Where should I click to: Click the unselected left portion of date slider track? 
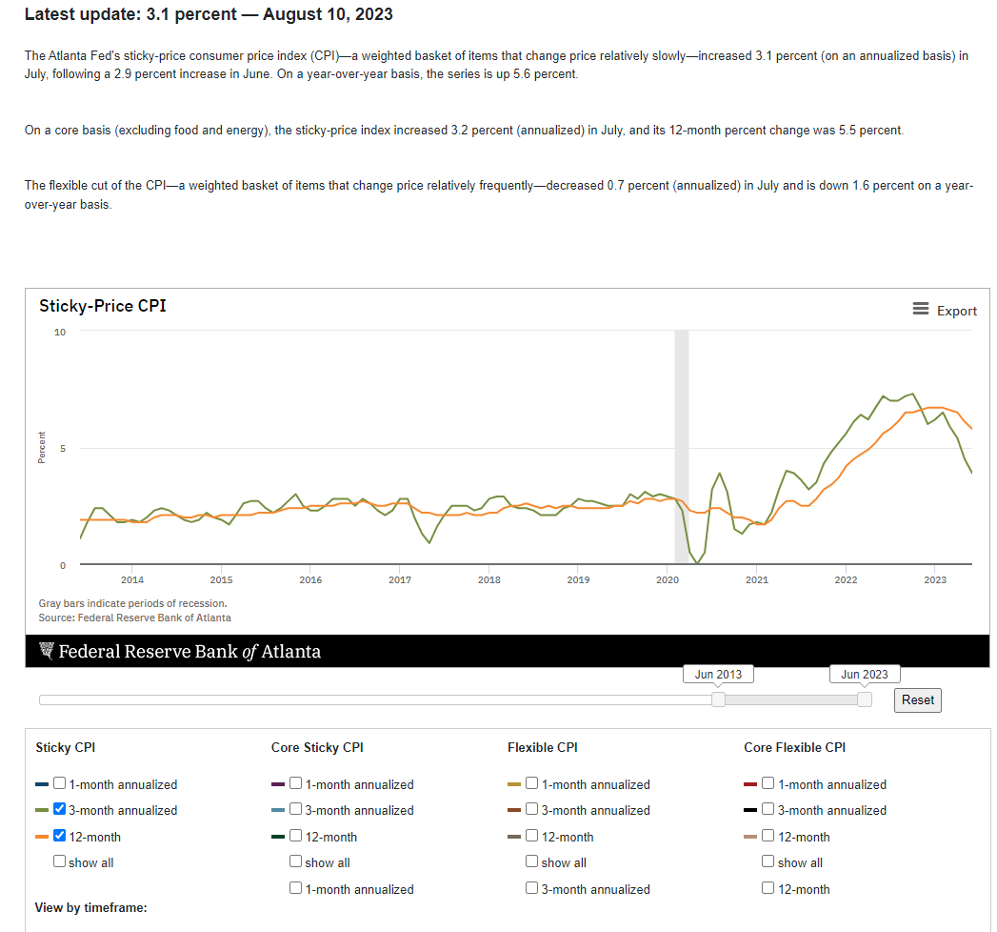pyautogui.click(x=375, y=699)
